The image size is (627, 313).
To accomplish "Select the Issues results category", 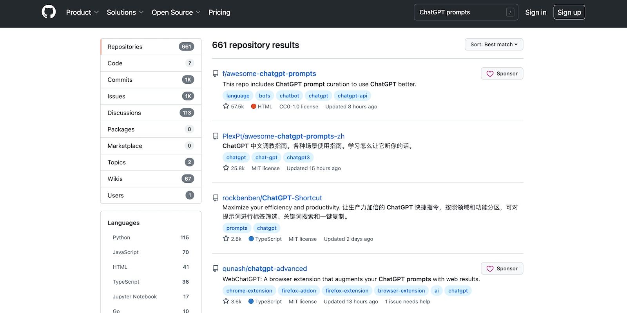I will tap(151, 96).
